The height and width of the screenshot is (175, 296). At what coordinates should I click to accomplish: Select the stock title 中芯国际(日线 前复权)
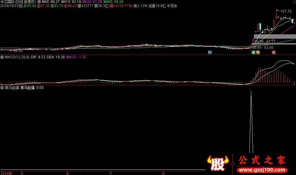pyautogui.click(x=18, y=2)
